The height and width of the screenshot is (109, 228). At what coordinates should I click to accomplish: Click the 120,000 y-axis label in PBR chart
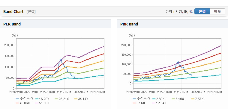(126, 64)
